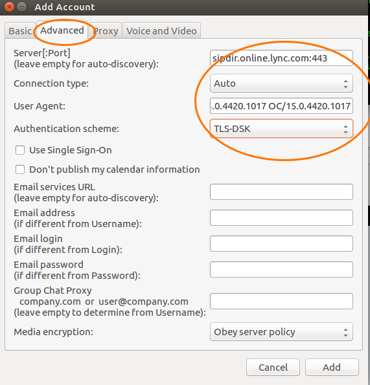This screenshot has width=370, height=385.
Task: Click the Email address input box
Action: pos(281,218)
